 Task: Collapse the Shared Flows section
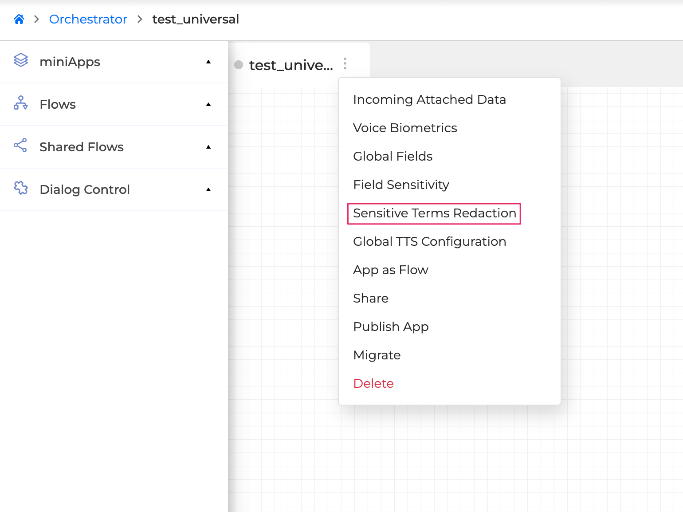(208, 147)
